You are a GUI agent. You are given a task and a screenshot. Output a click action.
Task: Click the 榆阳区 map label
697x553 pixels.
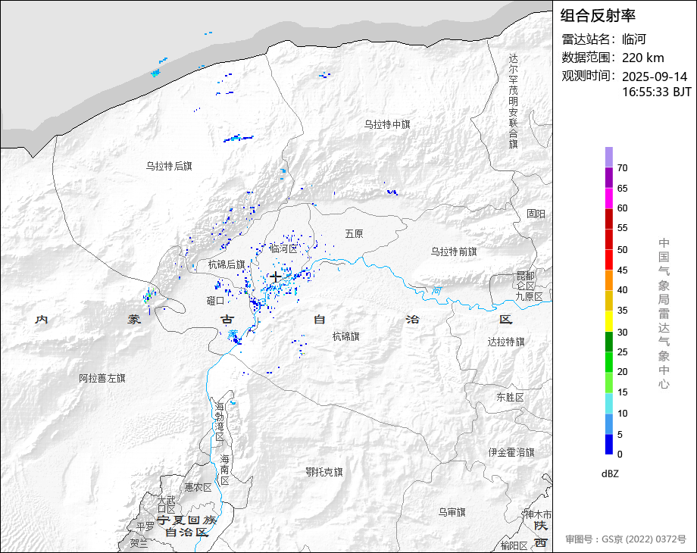tap(514, 546)
